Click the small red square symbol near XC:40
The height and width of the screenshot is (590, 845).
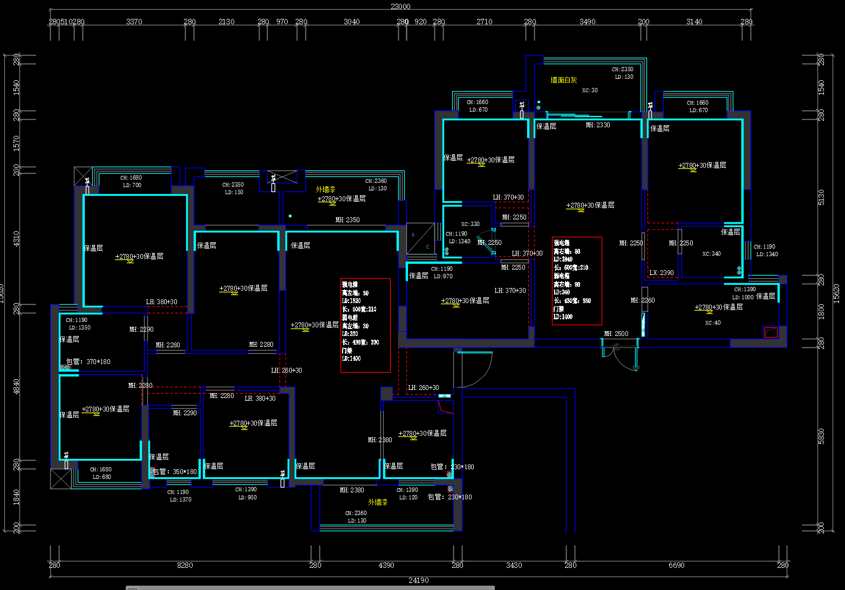(771, 332)
